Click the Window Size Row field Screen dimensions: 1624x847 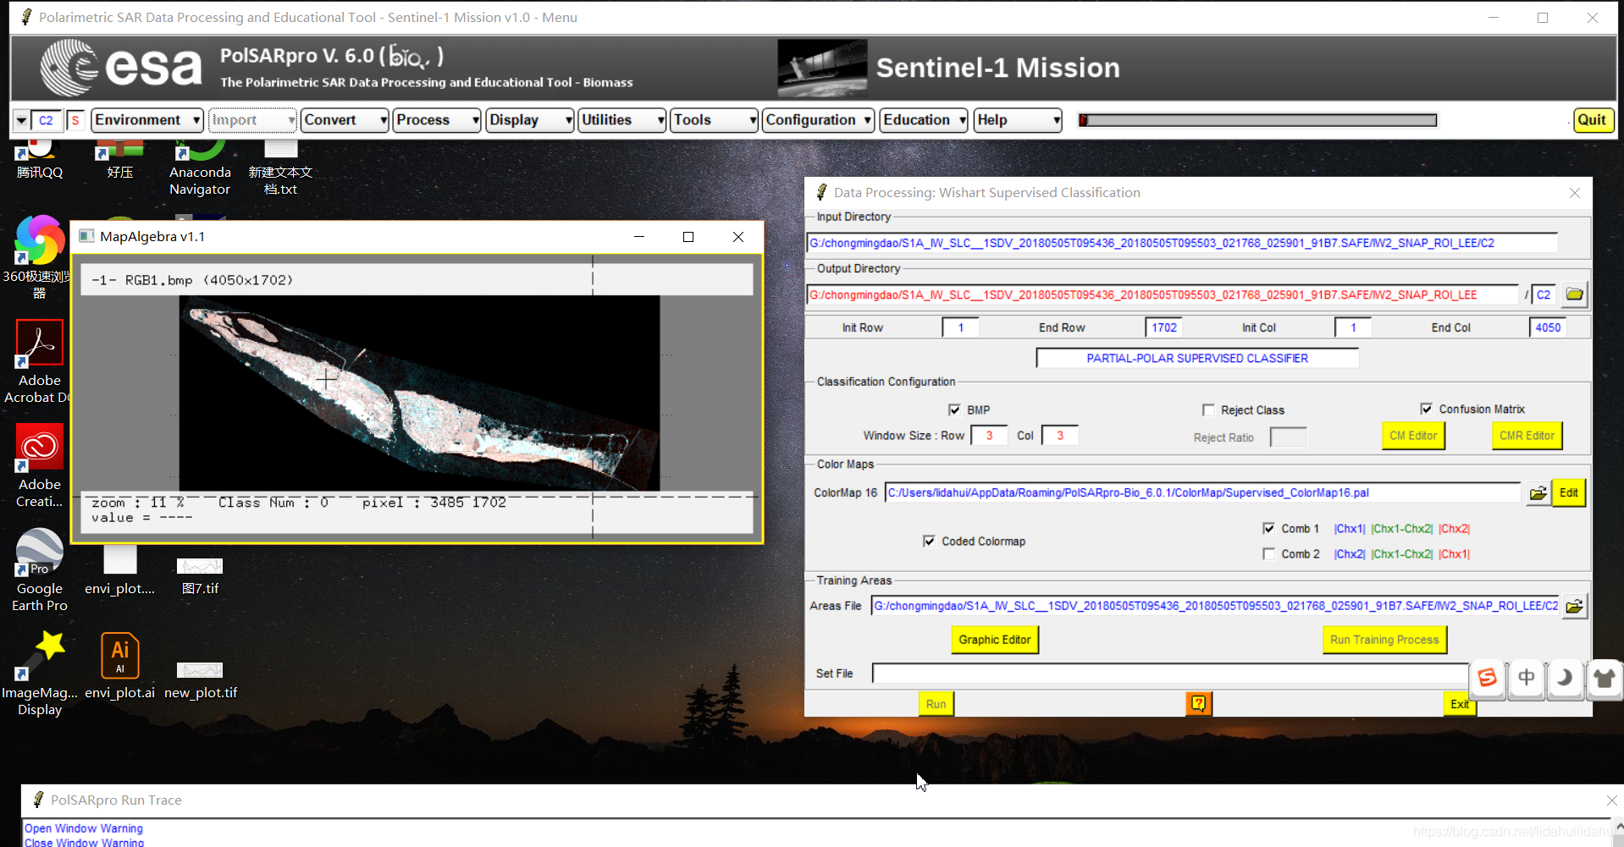click(988, 436)
